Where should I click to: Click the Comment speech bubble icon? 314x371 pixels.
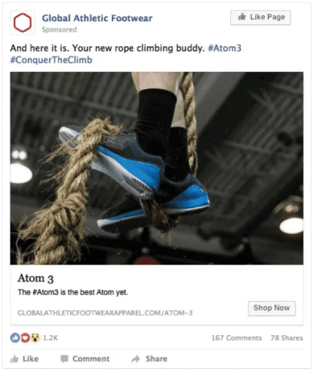coord(64,359)
